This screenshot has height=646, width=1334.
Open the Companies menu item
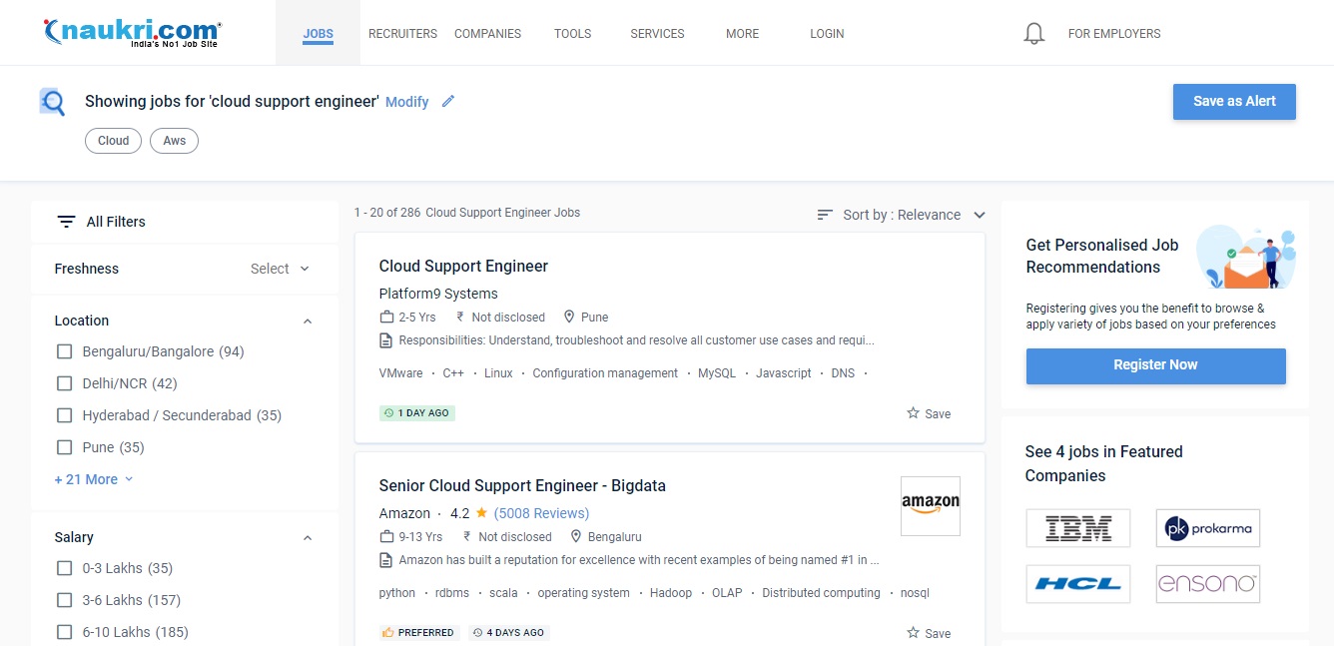[x=487, y=34]
